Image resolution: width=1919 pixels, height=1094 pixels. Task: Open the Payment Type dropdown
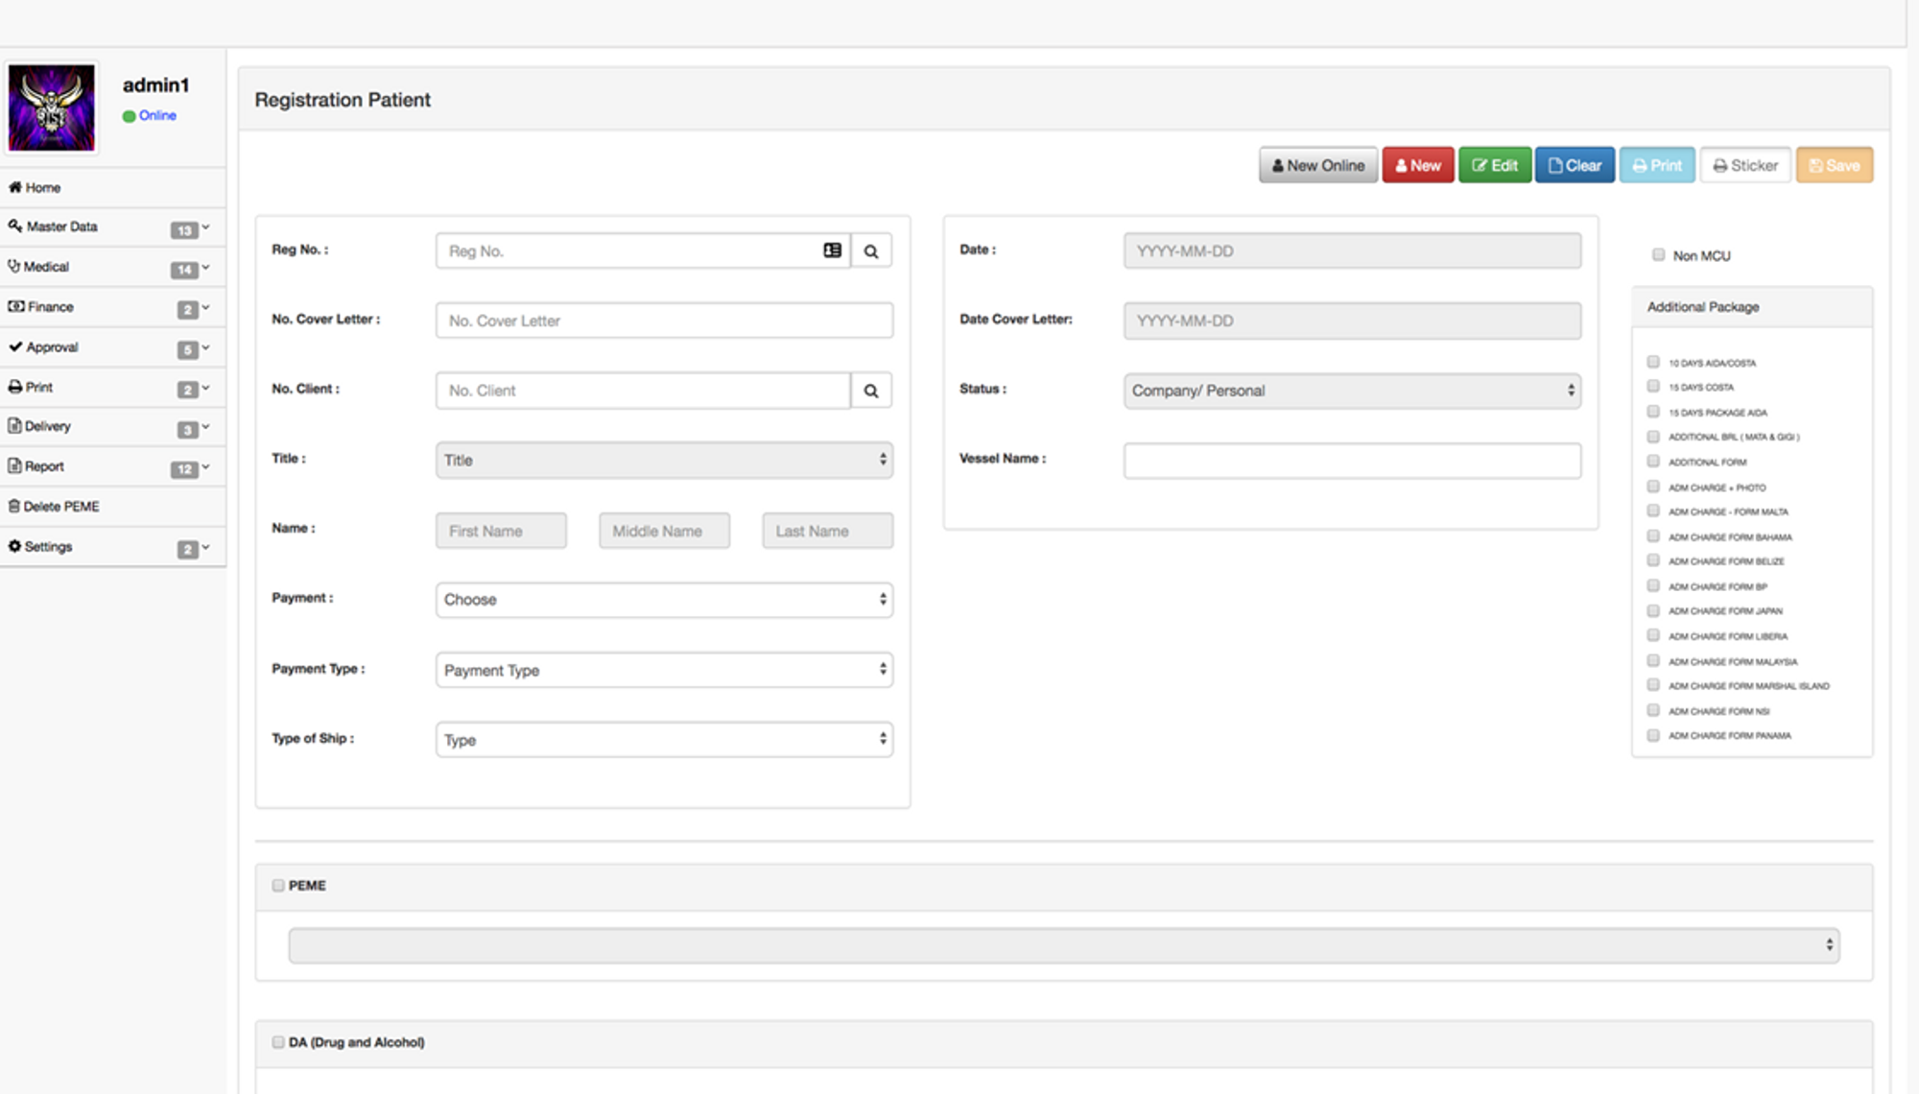[663, 670]
